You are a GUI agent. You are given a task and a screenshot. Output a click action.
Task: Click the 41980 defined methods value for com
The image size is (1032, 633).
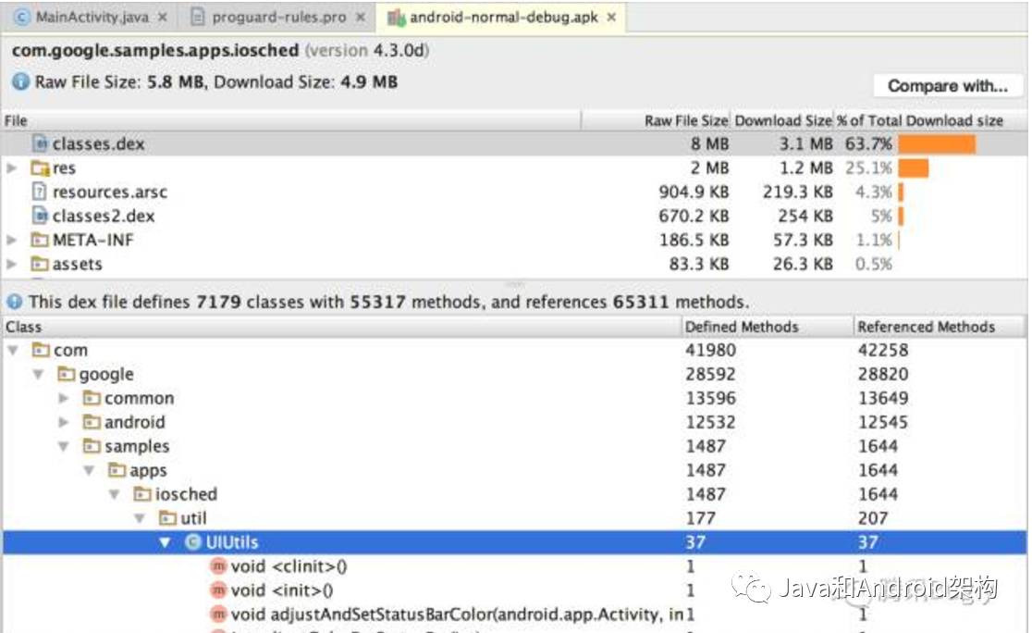pyautogui.click(x=710, y=350)
